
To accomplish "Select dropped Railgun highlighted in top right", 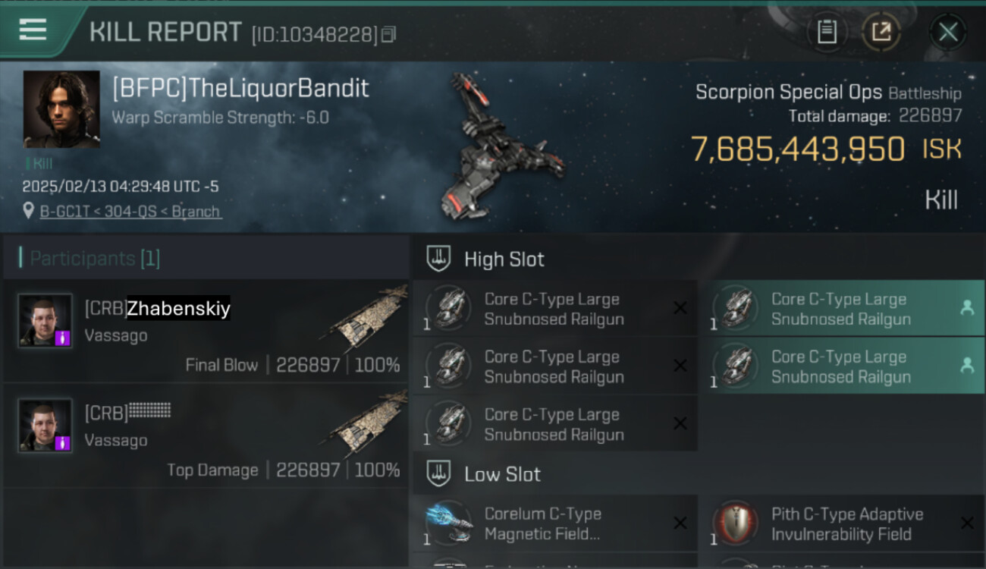I will pos(842,308).
